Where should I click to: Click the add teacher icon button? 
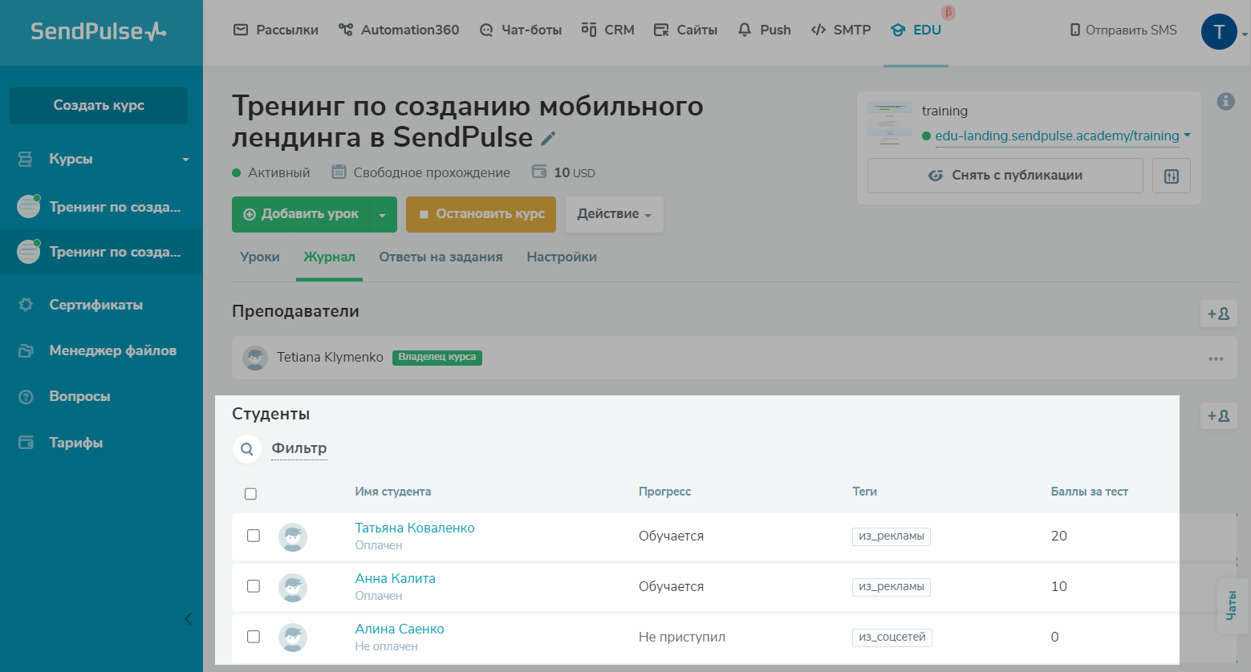click(1218, 314)
